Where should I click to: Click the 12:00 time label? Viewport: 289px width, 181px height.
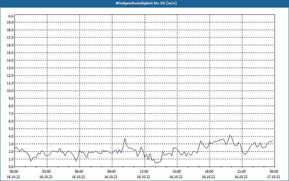[144, 172]
